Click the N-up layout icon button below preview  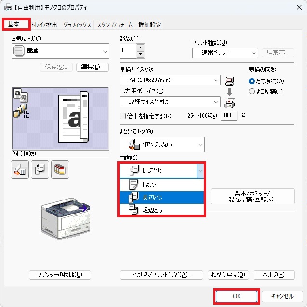pyautogui.click(x=20, y=170)
